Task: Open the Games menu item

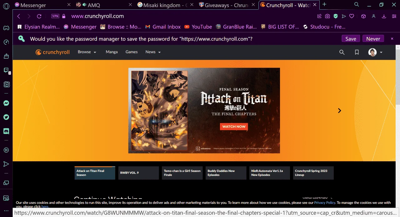Action: coord(132,52)
